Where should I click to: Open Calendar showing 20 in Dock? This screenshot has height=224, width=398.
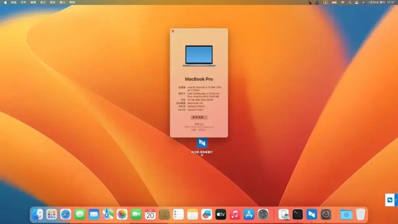coord(150,214)
